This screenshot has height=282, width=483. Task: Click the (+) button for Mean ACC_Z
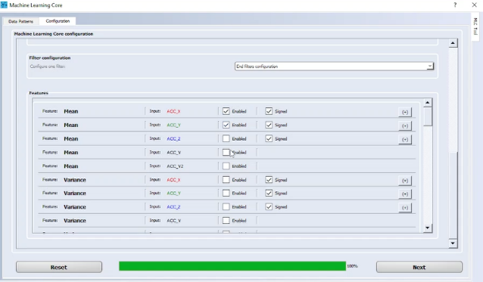(x=405, y=139)
